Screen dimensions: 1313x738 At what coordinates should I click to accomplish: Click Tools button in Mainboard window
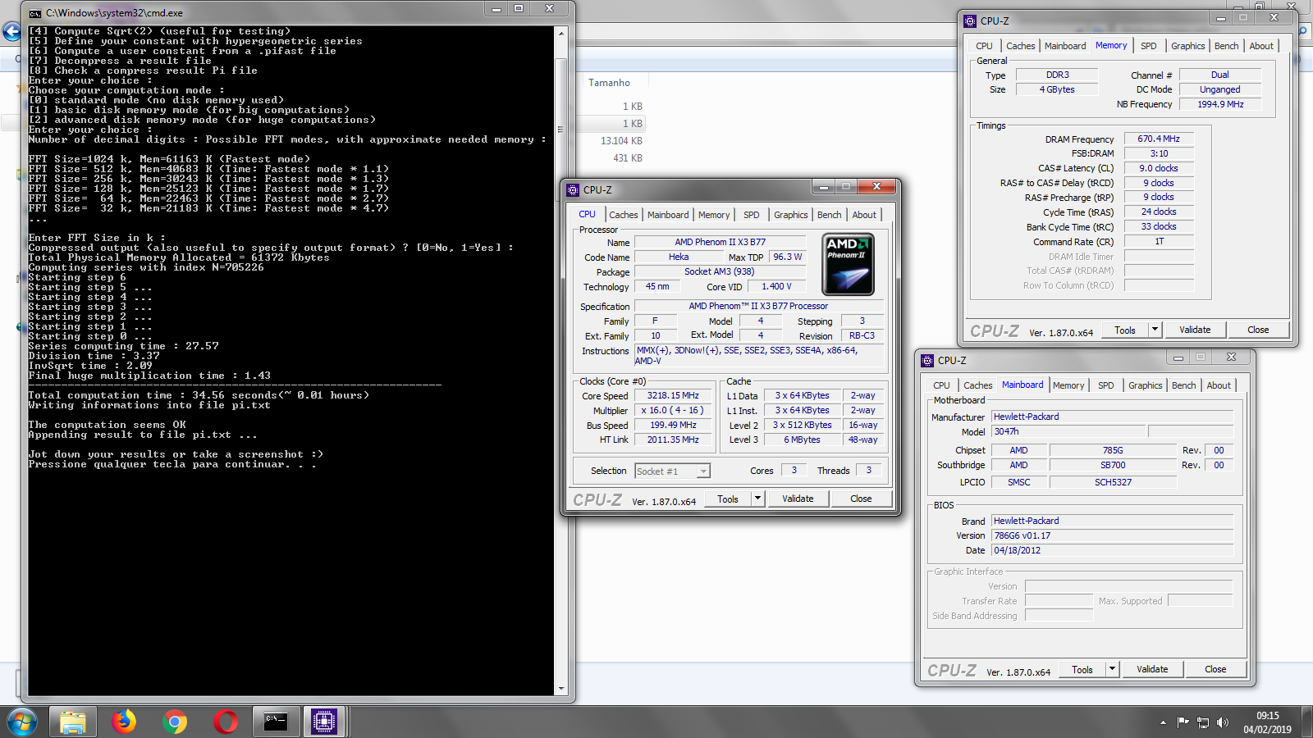tap(1082, 669)
